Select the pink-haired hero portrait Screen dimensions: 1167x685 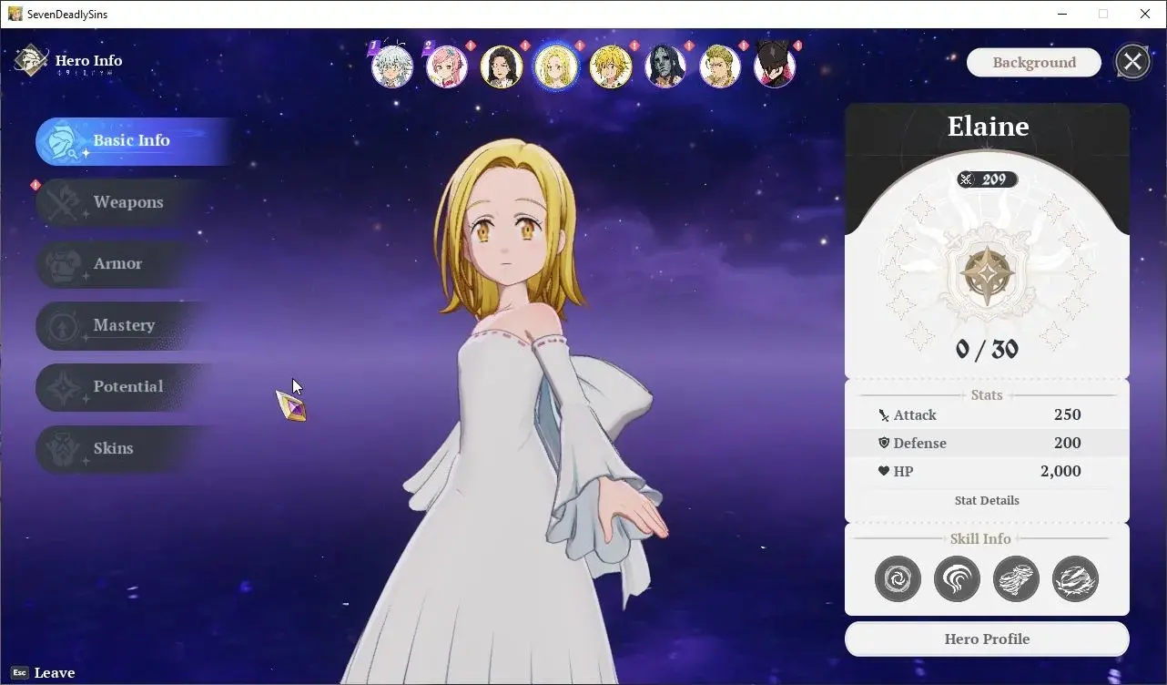[x=447, y=66]
